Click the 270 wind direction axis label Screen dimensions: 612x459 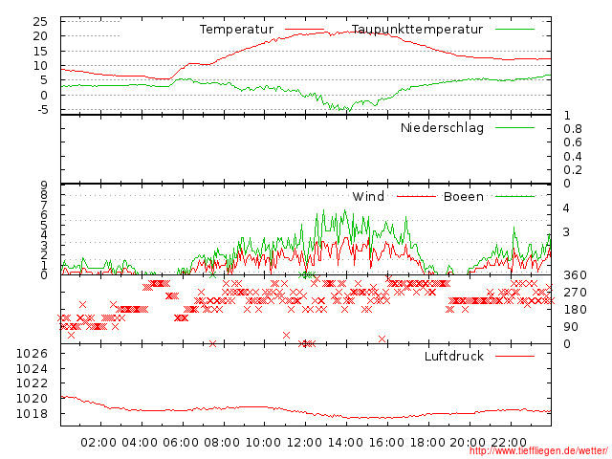tap(575, 293)
